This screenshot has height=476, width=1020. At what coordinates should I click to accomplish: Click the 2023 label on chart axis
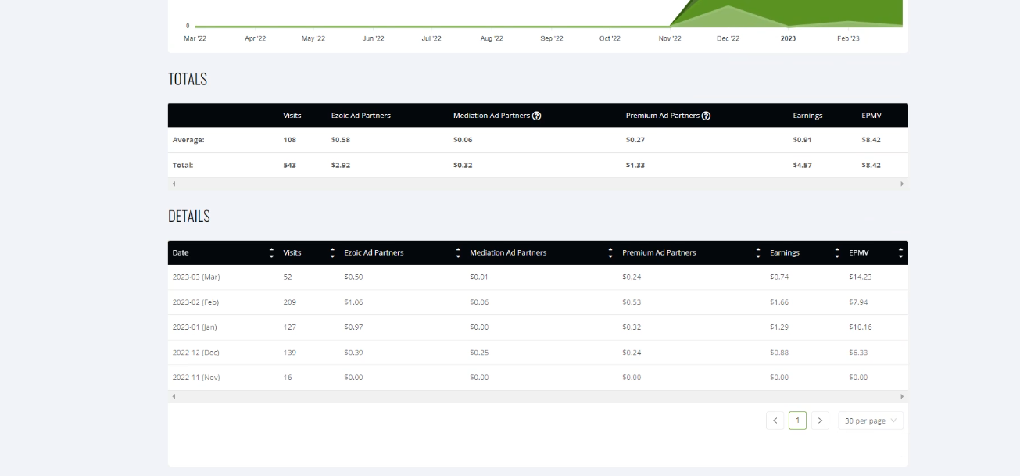tap(788, 38)
